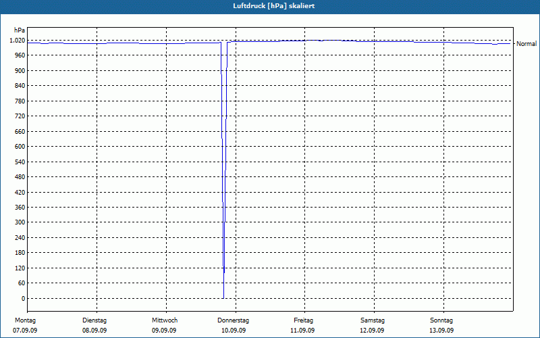Click the chart title "Luftdruck [hPa] skaliert"
This screenshot has height=338, width=540.
(274, 6)
